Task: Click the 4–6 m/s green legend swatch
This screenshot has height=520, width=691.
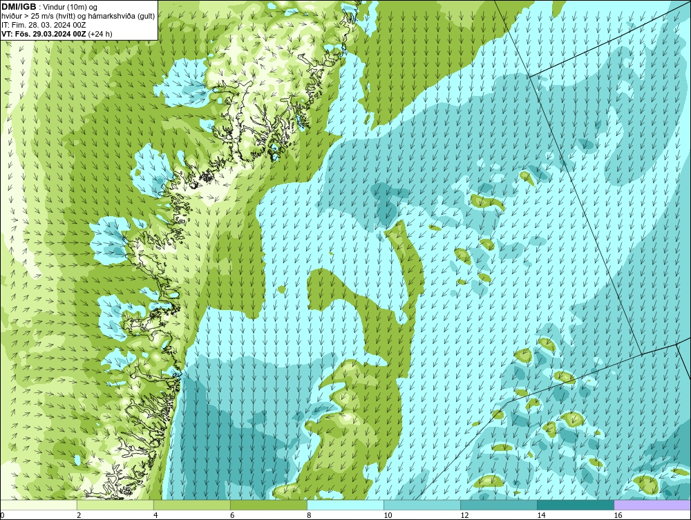Action: tap(192, 505)
